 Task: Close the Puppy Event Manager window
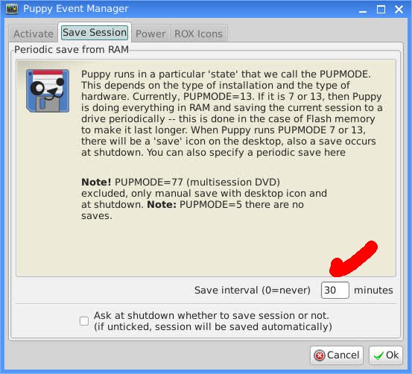[399, 10]
